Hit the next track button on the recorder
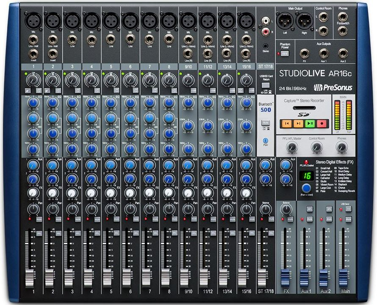The width and height of the screenshot is (377, 305). click(298, 124)
